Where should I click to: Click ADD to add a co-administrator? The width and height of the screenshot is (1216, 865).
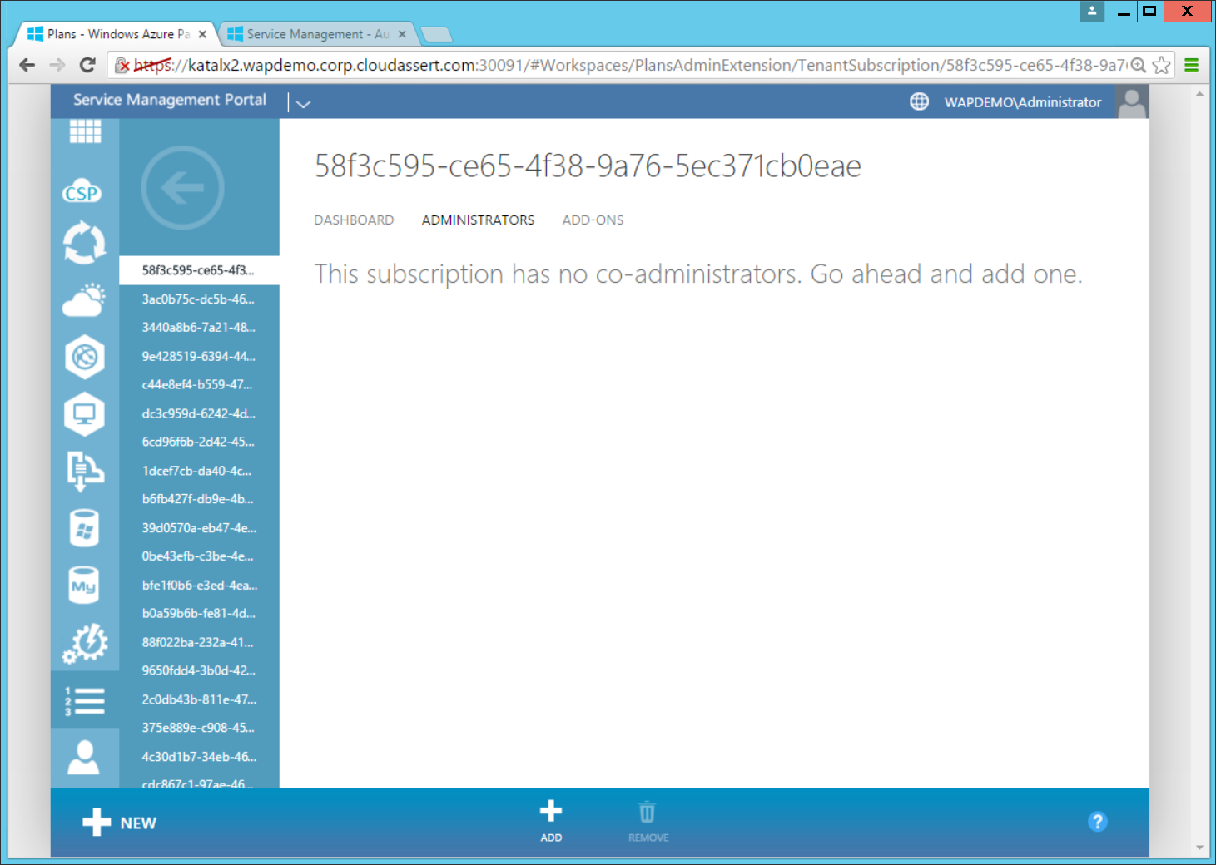coord(551,821)
